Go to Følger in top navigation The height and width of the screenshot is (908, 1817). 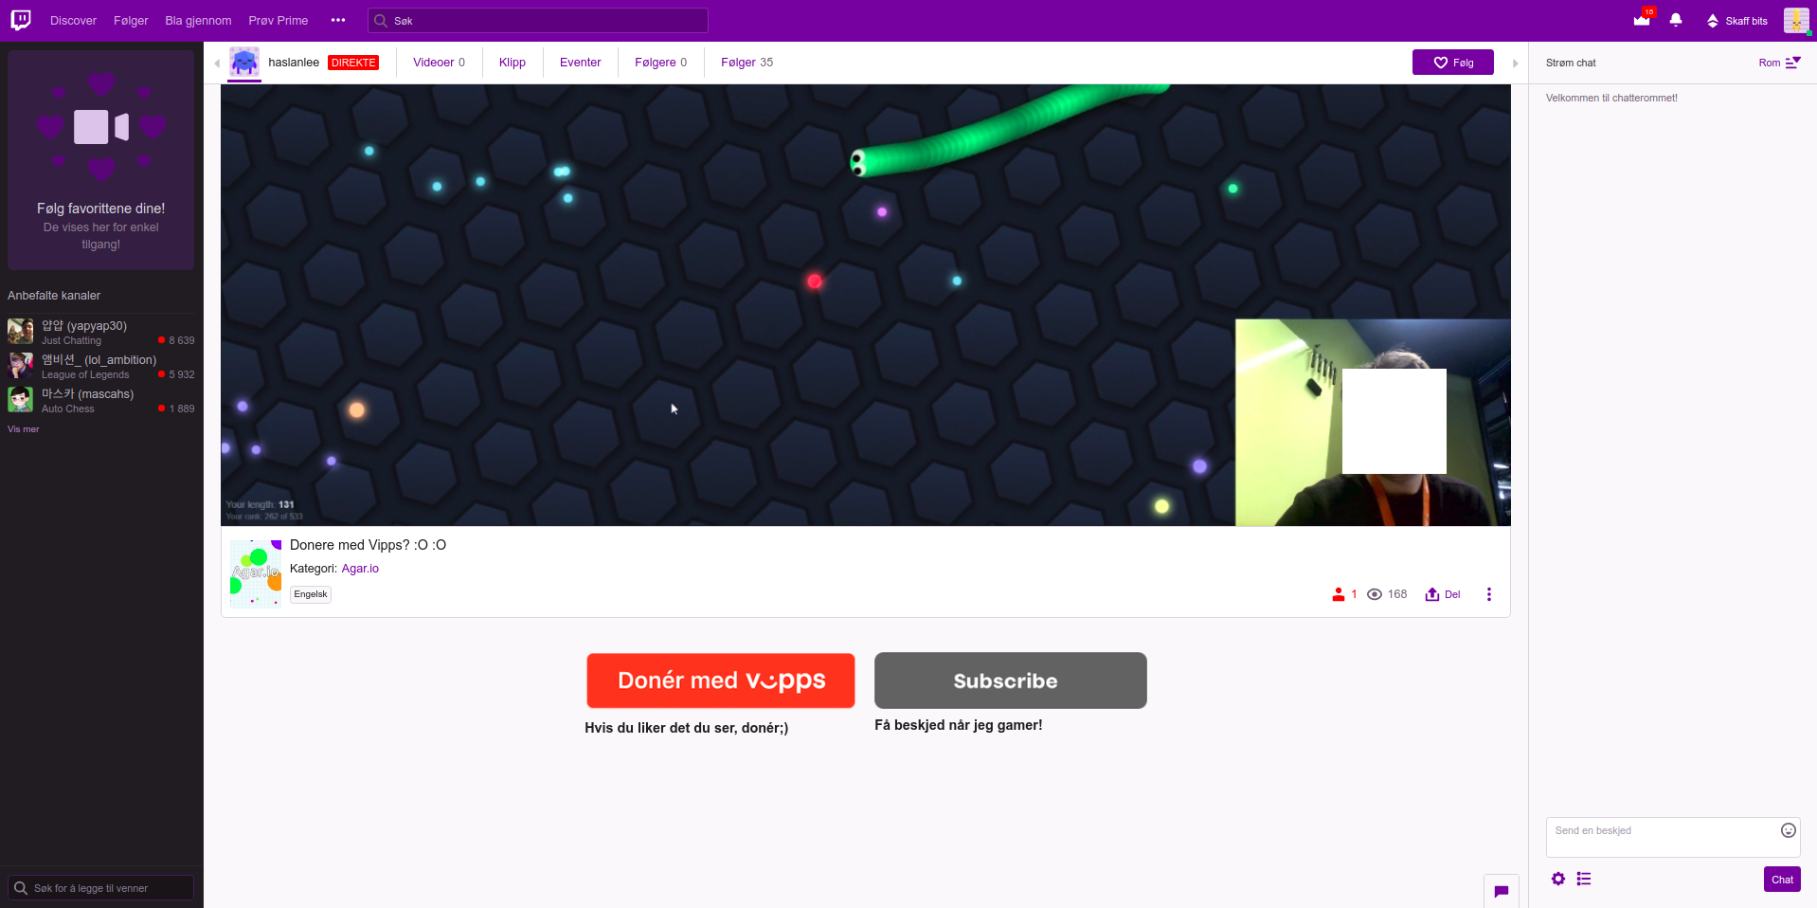[x=131, y=21]
